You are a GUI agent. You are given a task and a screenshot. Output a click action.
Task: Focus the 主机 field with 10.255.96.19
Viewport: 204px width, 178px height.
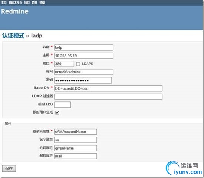pos(84,56)
